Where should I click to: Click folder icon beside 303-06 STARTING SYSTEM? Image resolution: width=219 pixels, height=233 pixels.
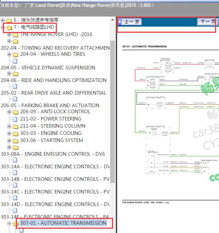point(15,141)
